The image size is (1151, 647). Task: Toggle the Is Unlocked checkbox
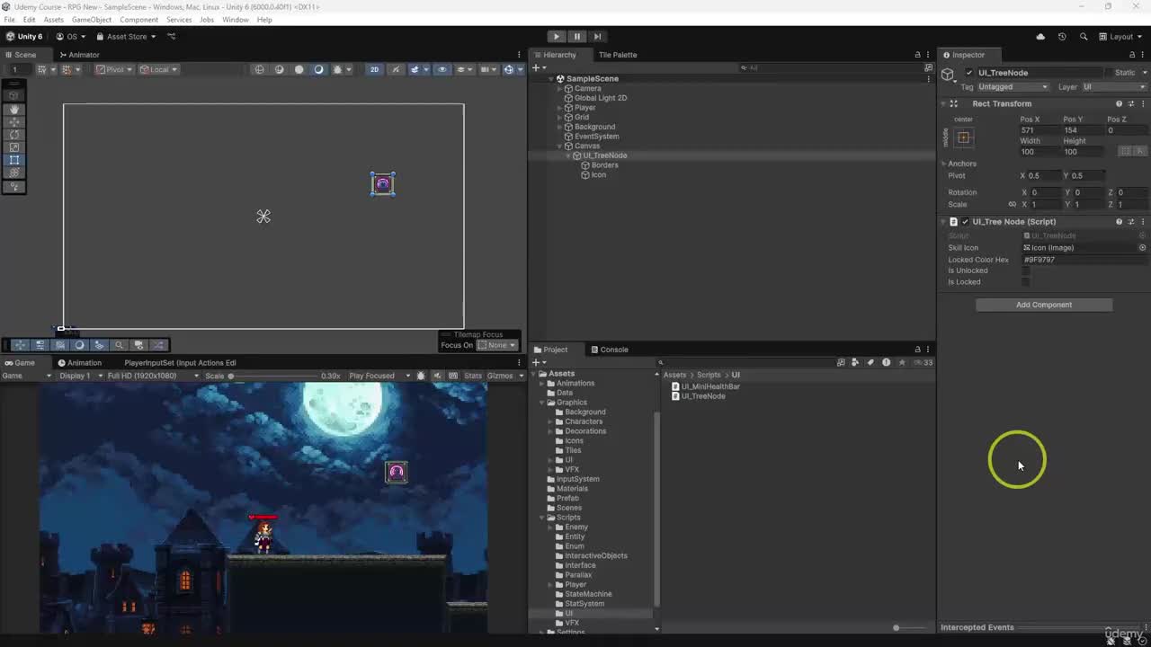point(1026,270)
